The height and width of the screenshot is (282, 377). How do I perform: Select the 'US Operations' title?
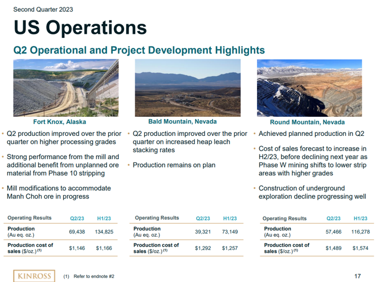click(x=81, y=28)
